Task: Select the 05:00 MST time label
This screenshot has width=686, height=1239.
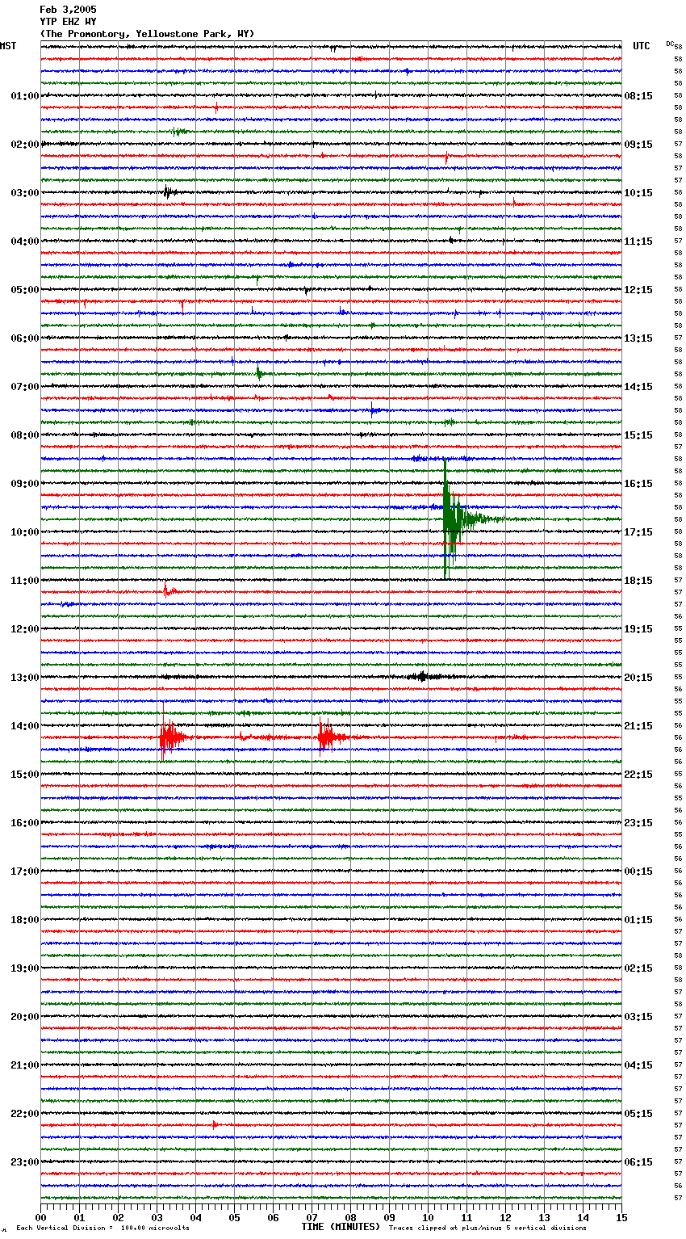Action: coord(25,290)
